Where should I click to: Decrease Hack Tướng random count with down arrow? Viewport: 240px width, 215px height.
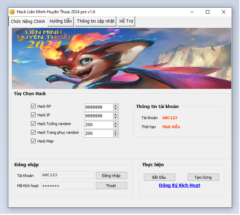(x=116, y=126)
